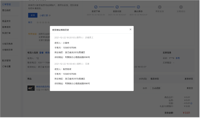Click the 确认库存 checkmark step icon
This screenshot has width=200, height=118.
coord(138,7)
